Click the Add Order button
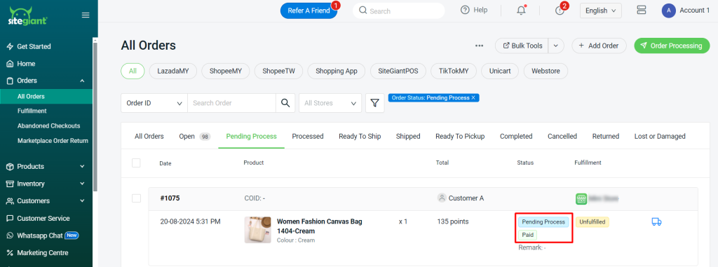Image resolution: width=718 pixels, height=267 pixels. (x=599, y=46)
